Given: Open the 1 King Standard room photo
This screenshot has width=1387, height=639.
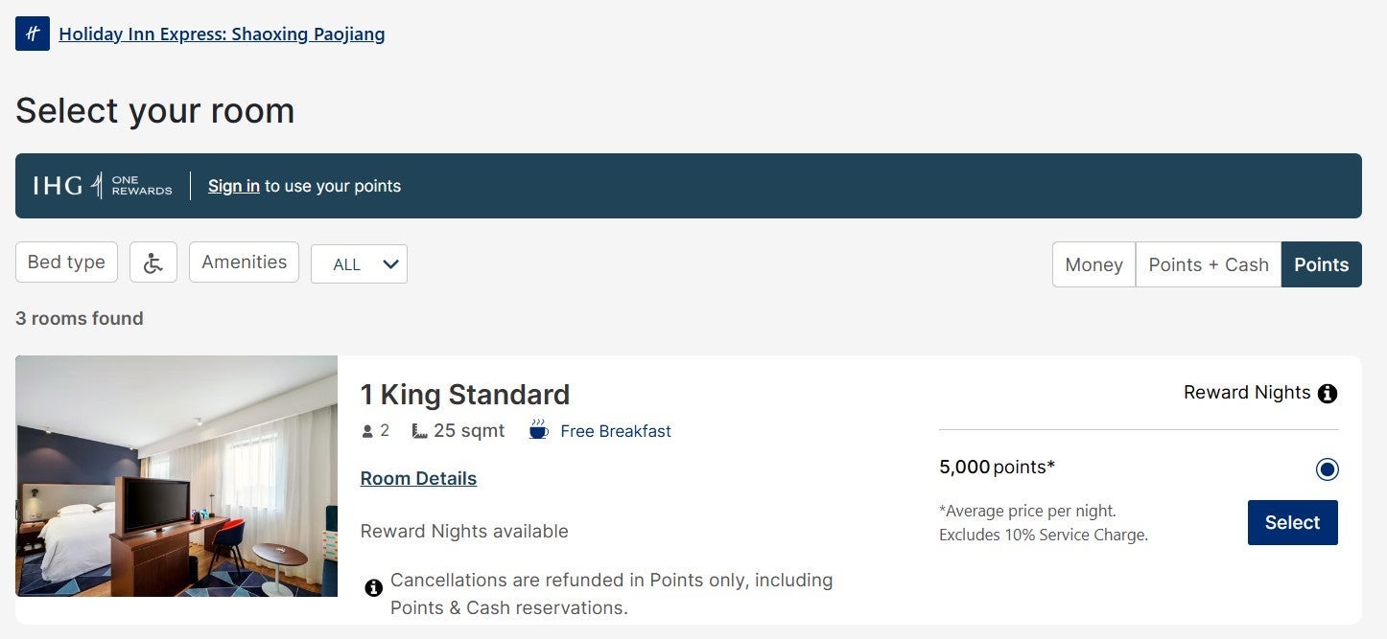Looking at the screenshot, I should (176, 476).
